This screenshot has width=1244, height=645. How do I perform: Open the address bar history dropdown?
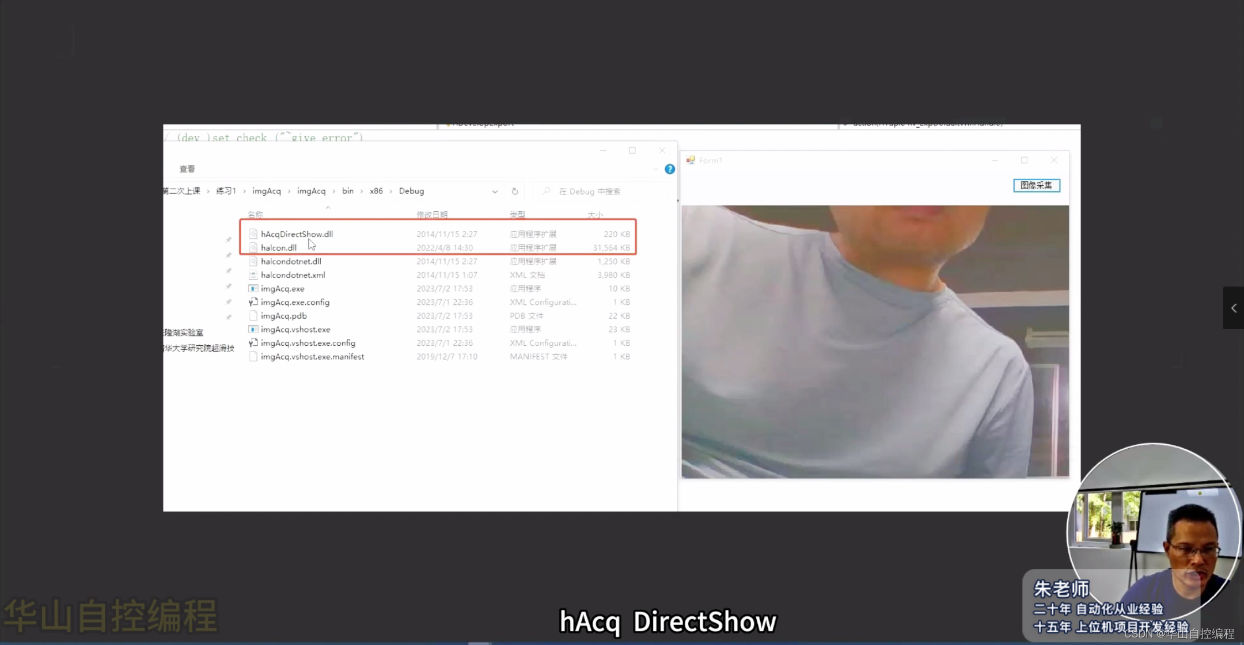click(495, 192)
